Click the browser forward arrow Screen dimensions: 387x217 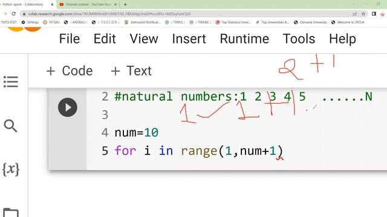pos(5,14)
